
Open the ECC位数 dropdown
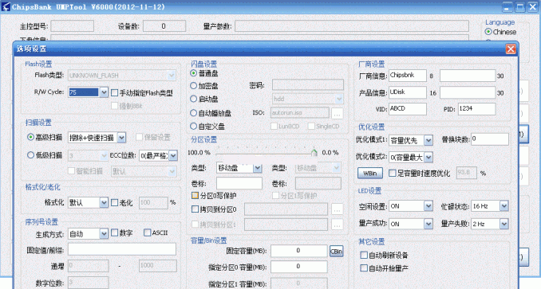coord(173,155)
